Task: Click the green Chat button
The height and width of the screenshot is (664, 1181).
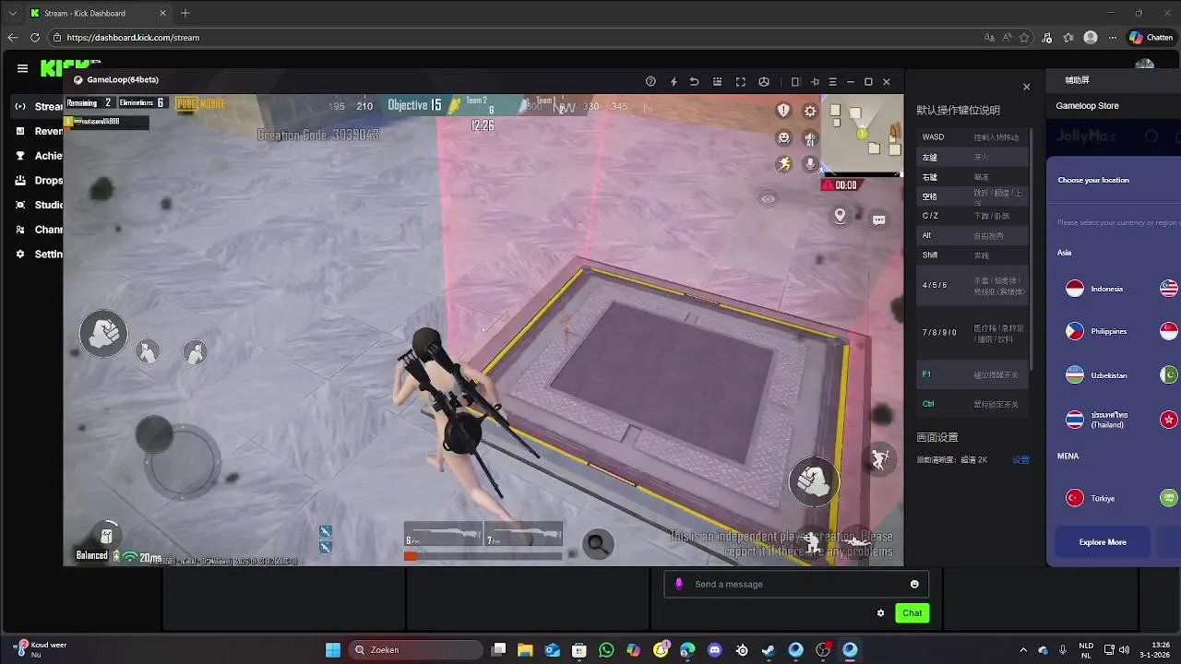Action: click(912, 613)
